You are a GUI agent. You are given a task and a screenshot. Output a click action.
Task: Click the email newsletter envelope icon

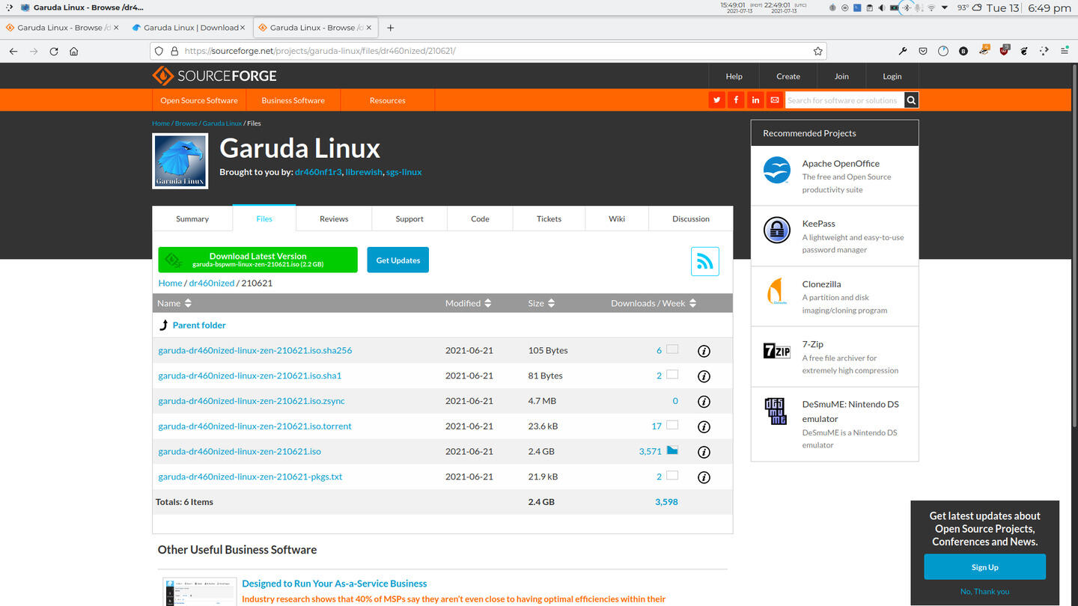point(775,100)
